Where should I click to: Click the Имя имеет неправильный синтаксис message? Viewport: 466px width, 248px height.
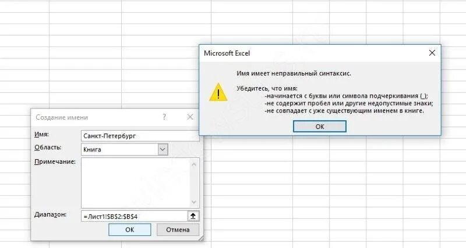(294, 73)
